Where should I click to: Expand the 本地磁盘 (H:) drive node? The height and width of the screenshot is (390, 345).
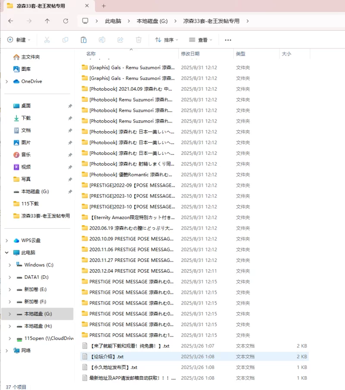click(x=10, y=326)
